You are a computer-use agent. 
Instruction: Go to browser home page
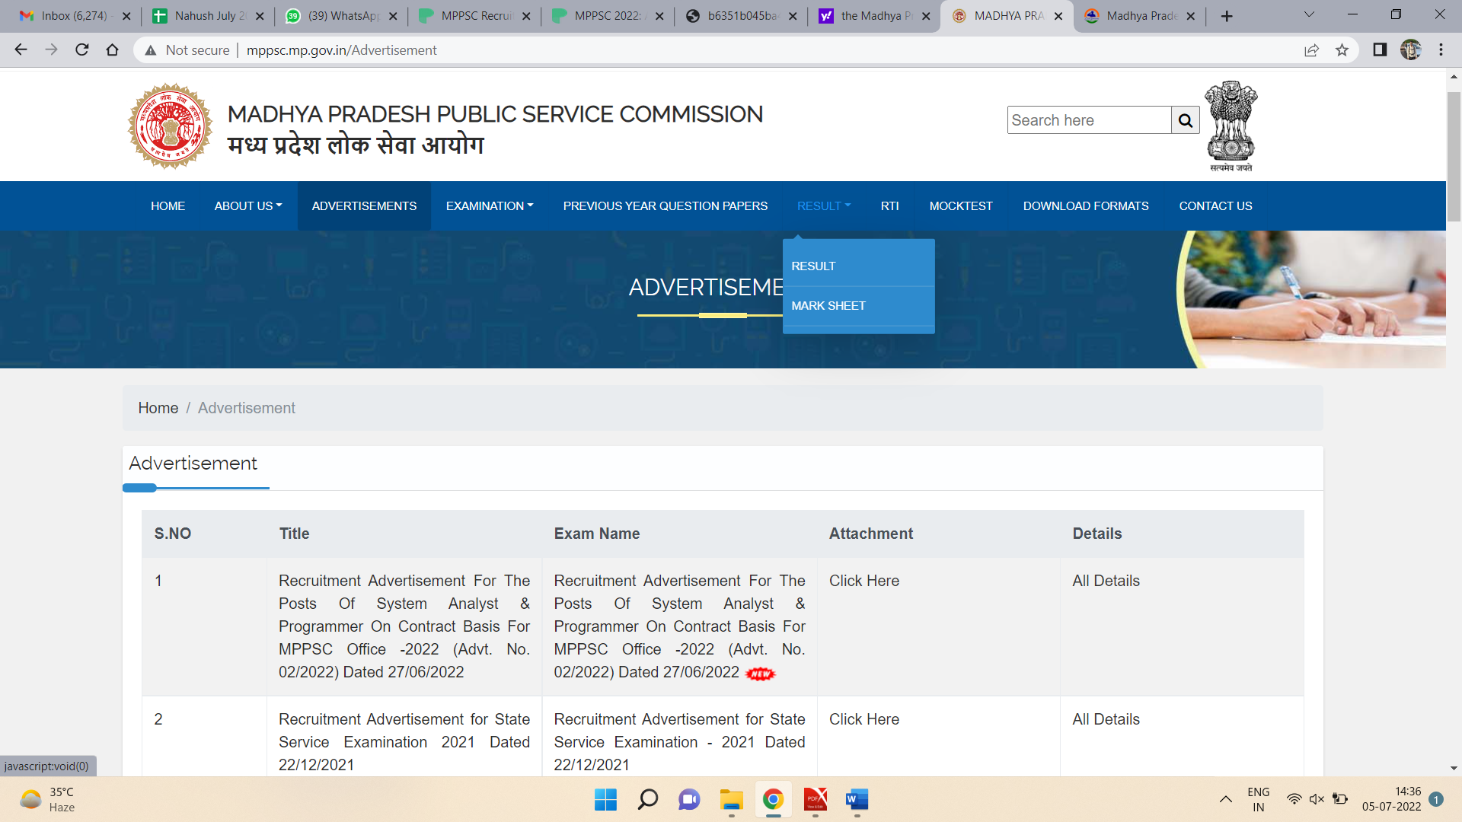pos(113,50)
